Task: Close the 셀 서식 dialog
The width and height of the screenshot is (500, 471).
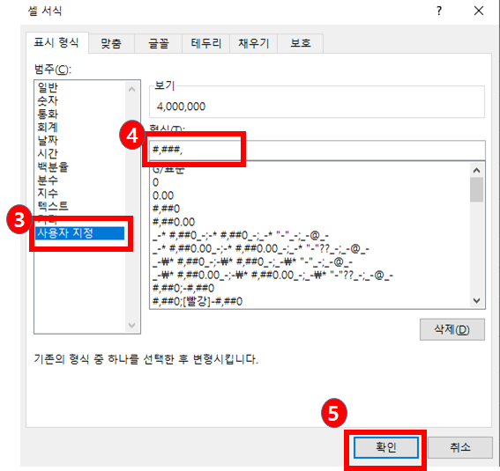Action: click(479, 11)
